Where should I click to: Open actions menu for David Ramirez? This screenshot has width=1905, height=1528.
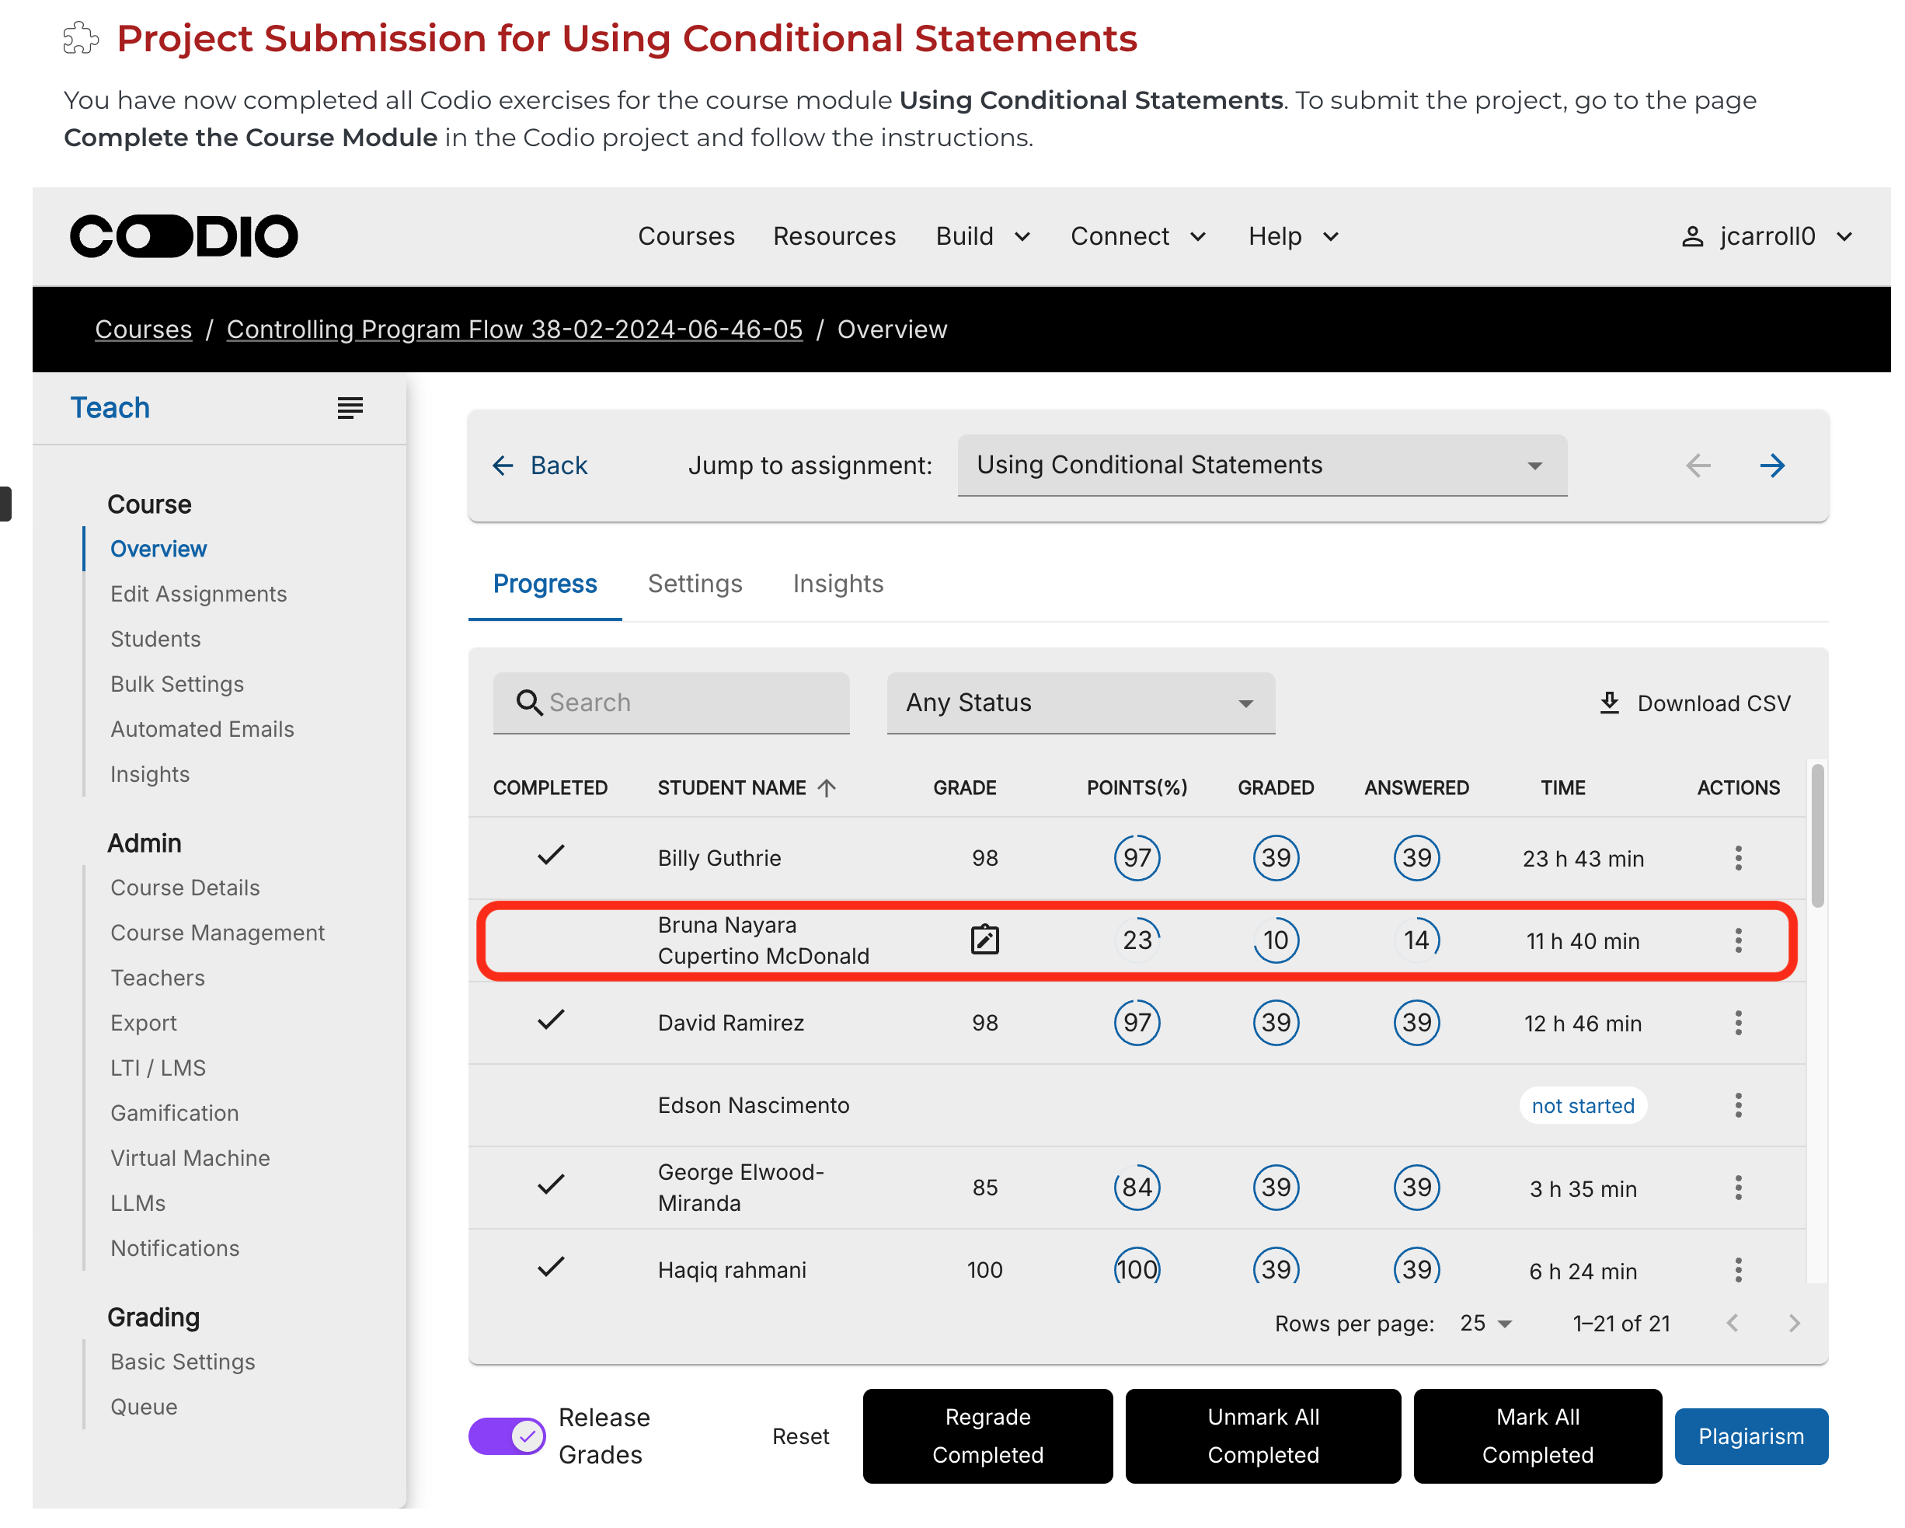click(1737, 1023)
